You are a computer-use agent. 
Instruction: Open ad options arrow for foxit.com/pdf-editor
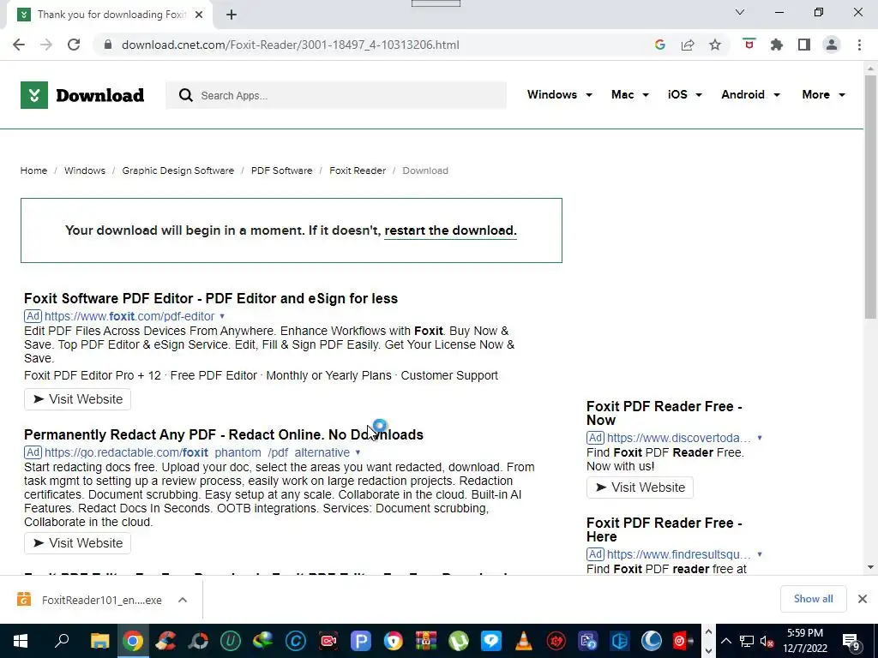[x=222, y=316]
